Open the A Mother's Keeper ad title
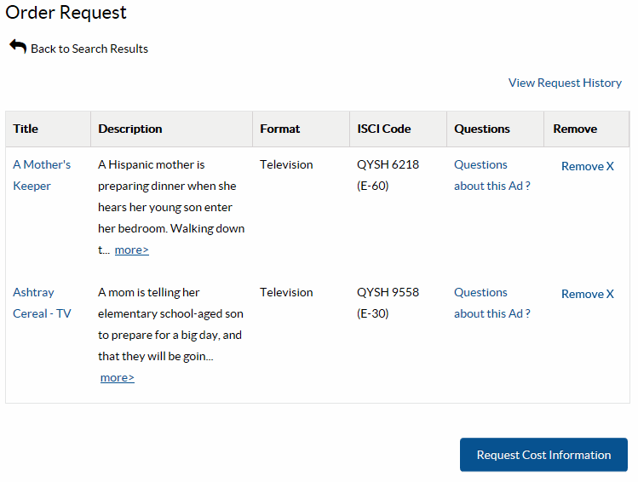The image size is (638, 482). pos(42,175)
